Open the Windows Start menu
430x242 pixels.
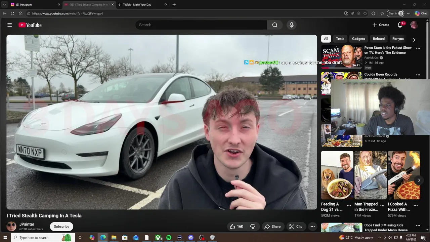click(x=5, y=238)
